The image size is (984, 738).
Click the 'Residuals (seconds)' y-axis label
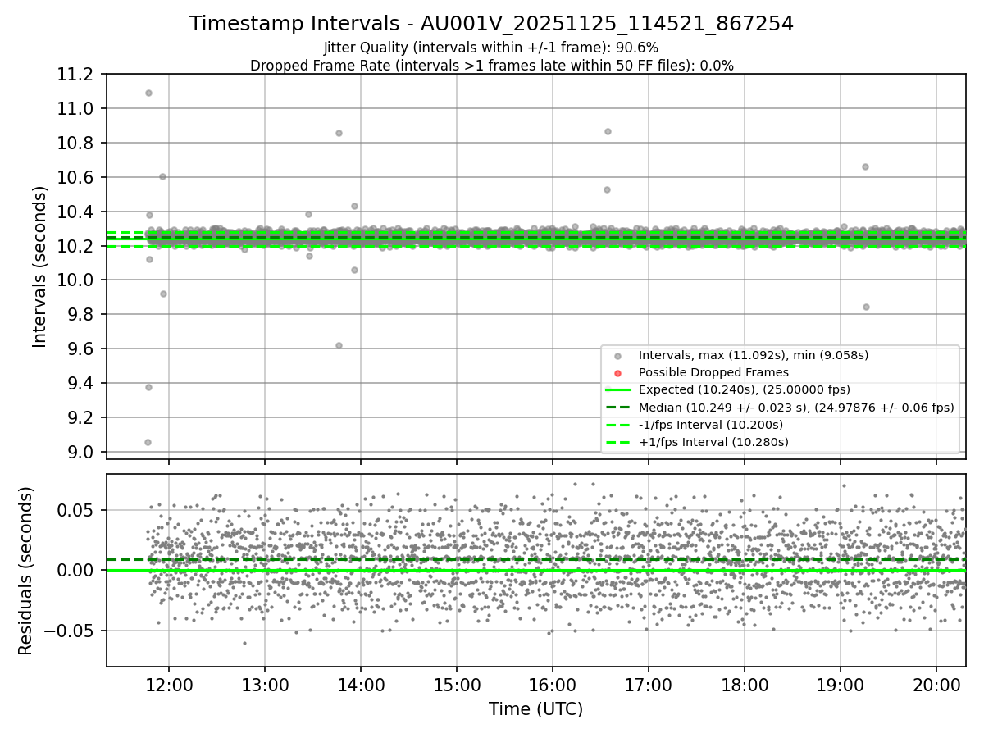click(25, 571)
